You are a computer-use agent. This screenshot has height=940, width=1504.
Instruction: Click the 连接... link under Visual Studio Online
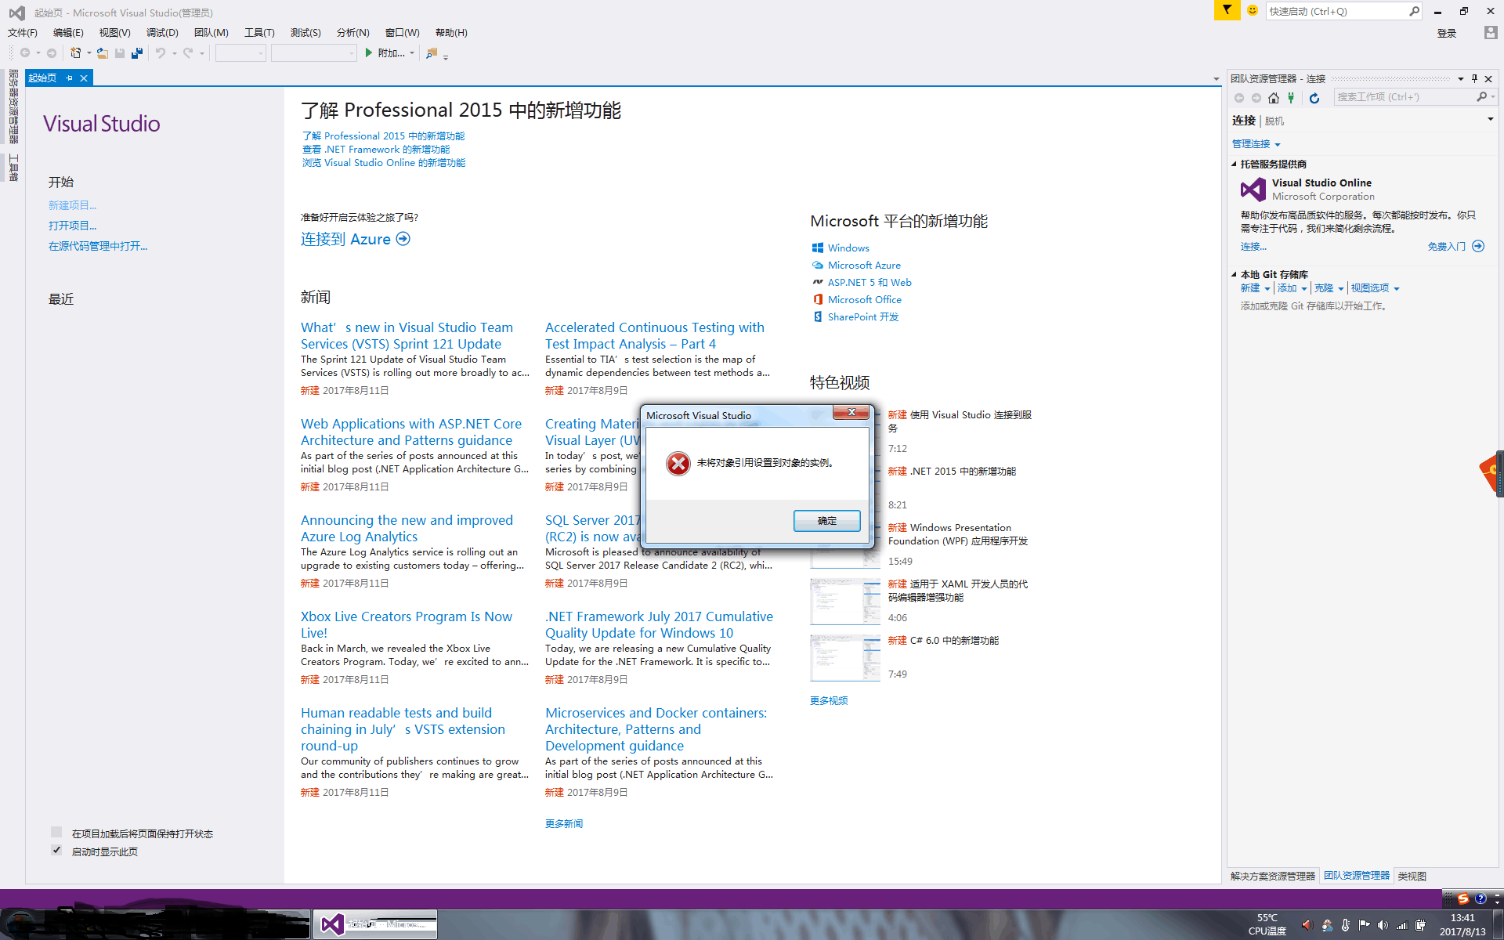coord(1253,247)
